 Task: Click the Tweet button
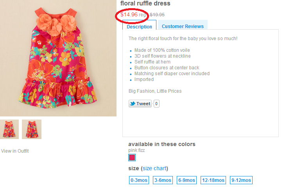[x=140, y=104]
